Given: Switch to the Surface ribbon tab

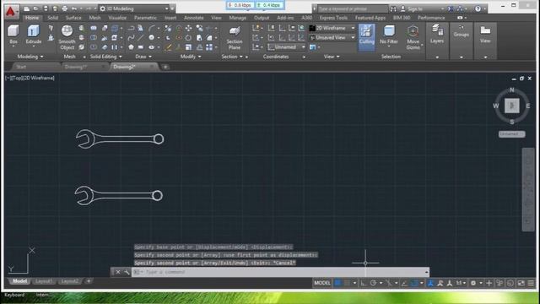Looking at the screenshot, I should (x=73, y=18).
